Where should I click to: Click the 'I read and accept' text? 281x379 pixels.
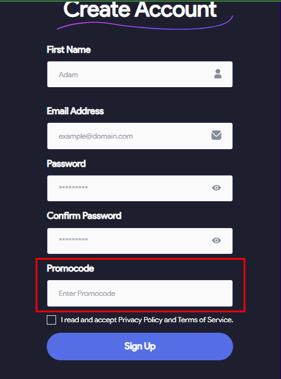(x=89, y=320)
